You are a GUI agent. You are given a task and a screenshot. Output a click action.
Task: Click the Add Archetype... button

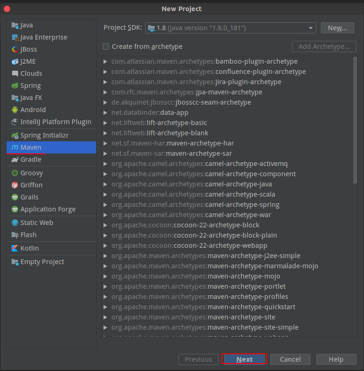coord(324,46)
